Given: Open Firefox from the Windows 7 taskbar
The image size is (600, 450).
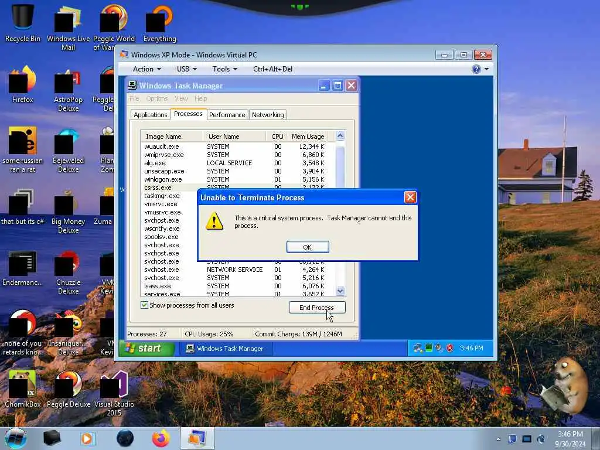Looking at the screenshot, I should point(161,438).
